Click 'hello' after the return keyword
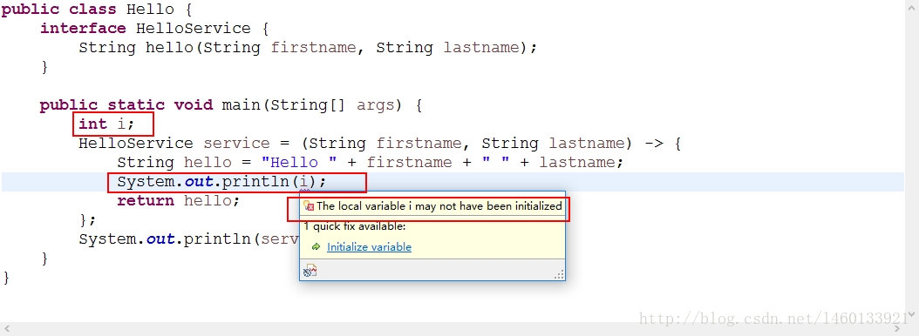This screenshot has width=919, height=336. (208, 201)
